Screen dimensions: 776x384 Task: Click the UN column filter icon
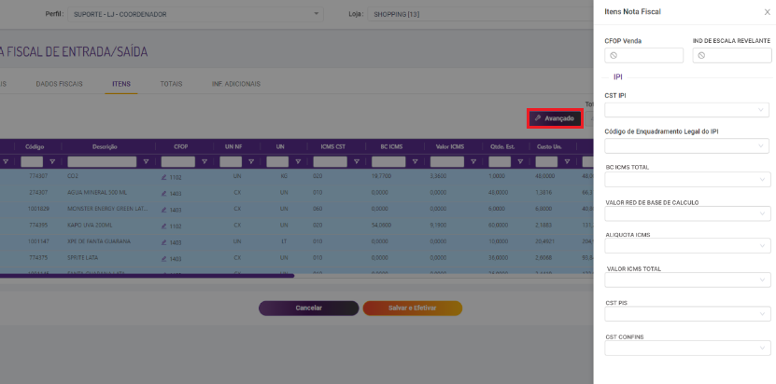point(298,161)
